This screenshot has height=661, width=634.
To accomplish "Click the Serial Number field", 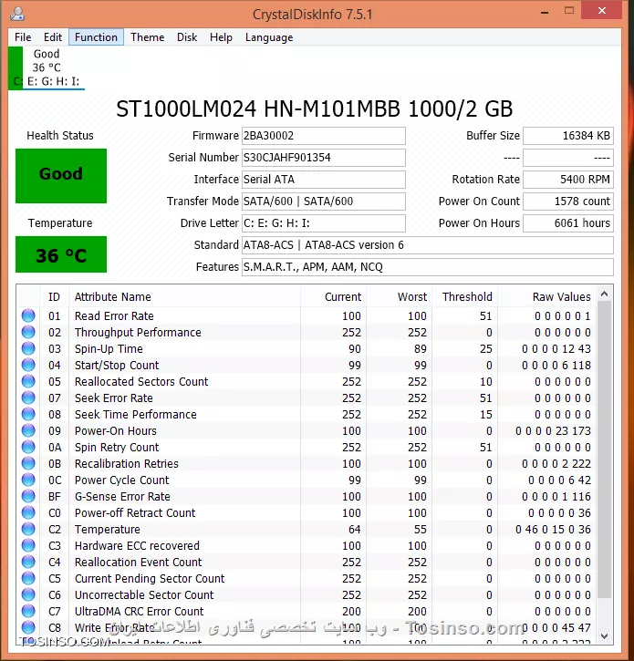I will (324, 158).
